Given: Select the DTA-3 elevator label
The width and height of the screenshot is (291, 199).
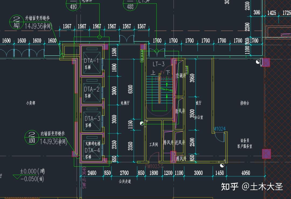Looking at the screenshot, I should (92, 119).
